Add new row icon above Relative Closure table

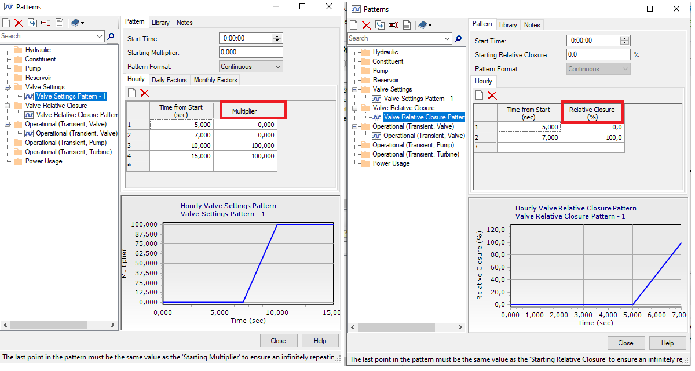click(480, 95)
